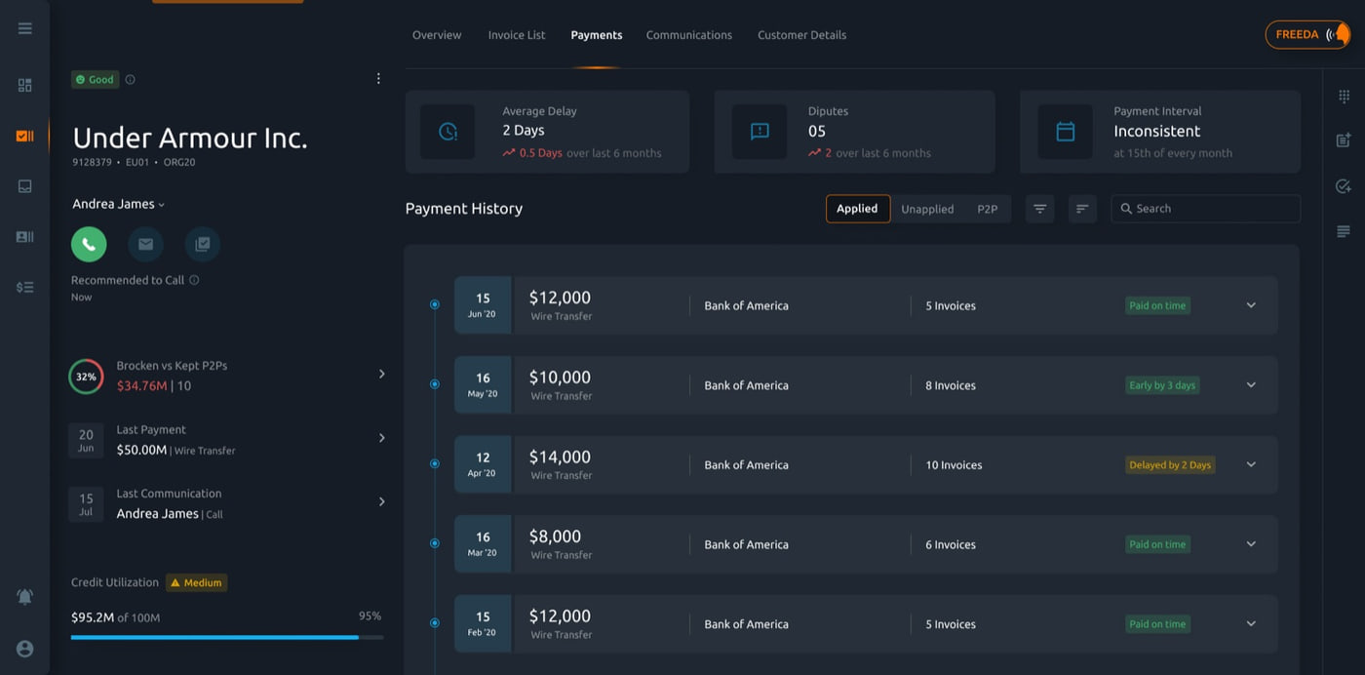
Task: Click the Payment Interval calendar icon
Action: coord(1066,132)
